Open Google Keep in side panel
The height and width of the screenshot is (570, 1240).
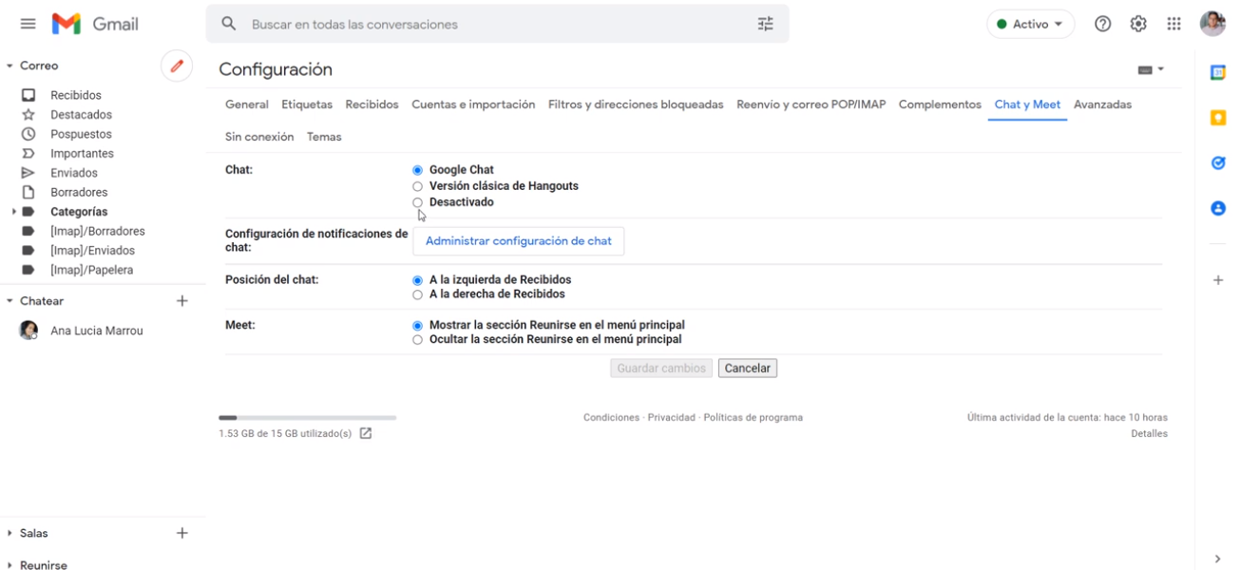pos(1218,118)
